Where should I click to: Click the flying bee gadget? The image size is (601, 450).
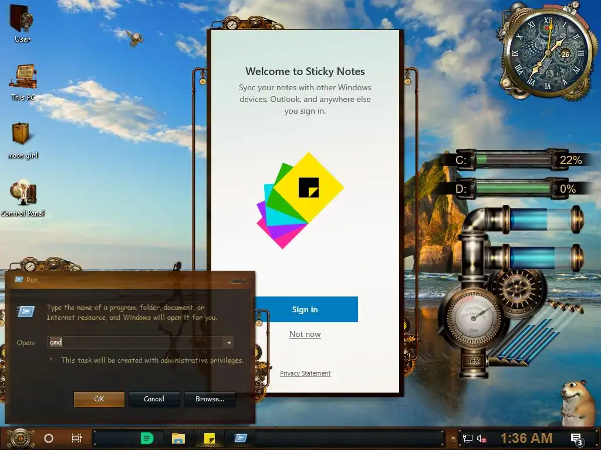pyautogui.click(x=134, y=38)
